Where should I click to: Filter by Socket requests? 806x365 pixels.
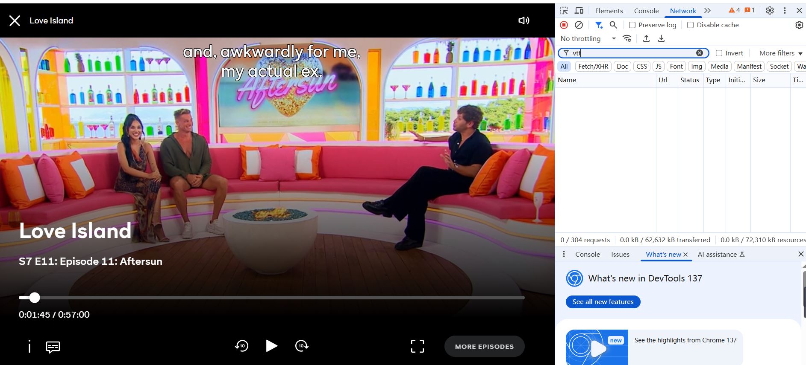pyautogui.click(x=779, y=67)
